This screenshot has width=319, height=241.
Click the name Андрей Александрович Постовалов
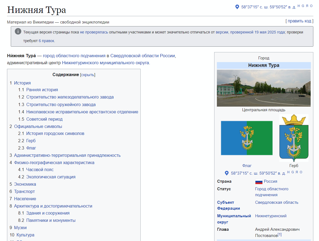pos(277,232)
